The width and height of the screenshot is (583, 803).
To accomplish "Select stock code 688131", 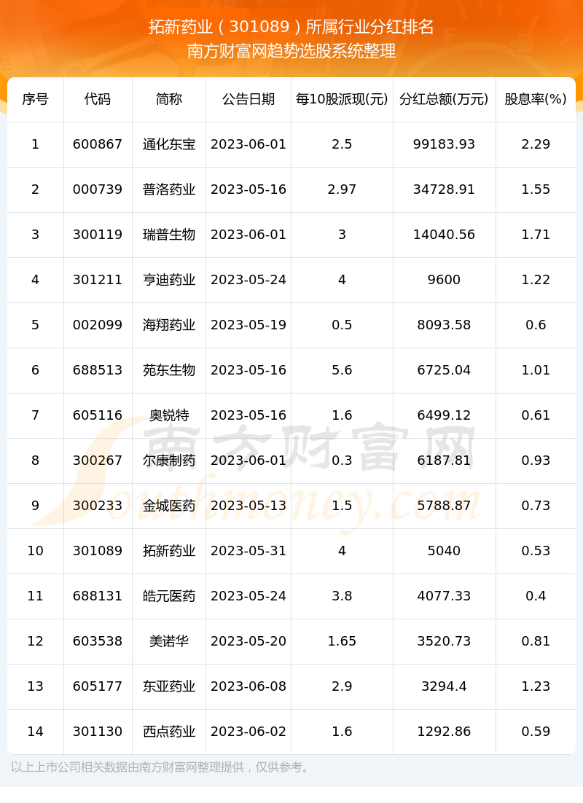I will click(98, 595).
